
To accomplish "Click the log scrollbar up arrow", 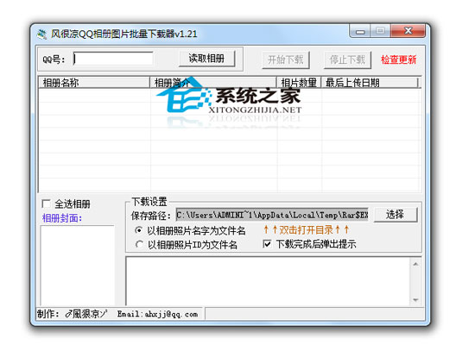I will pyautogui.click(x=415, y=264).
